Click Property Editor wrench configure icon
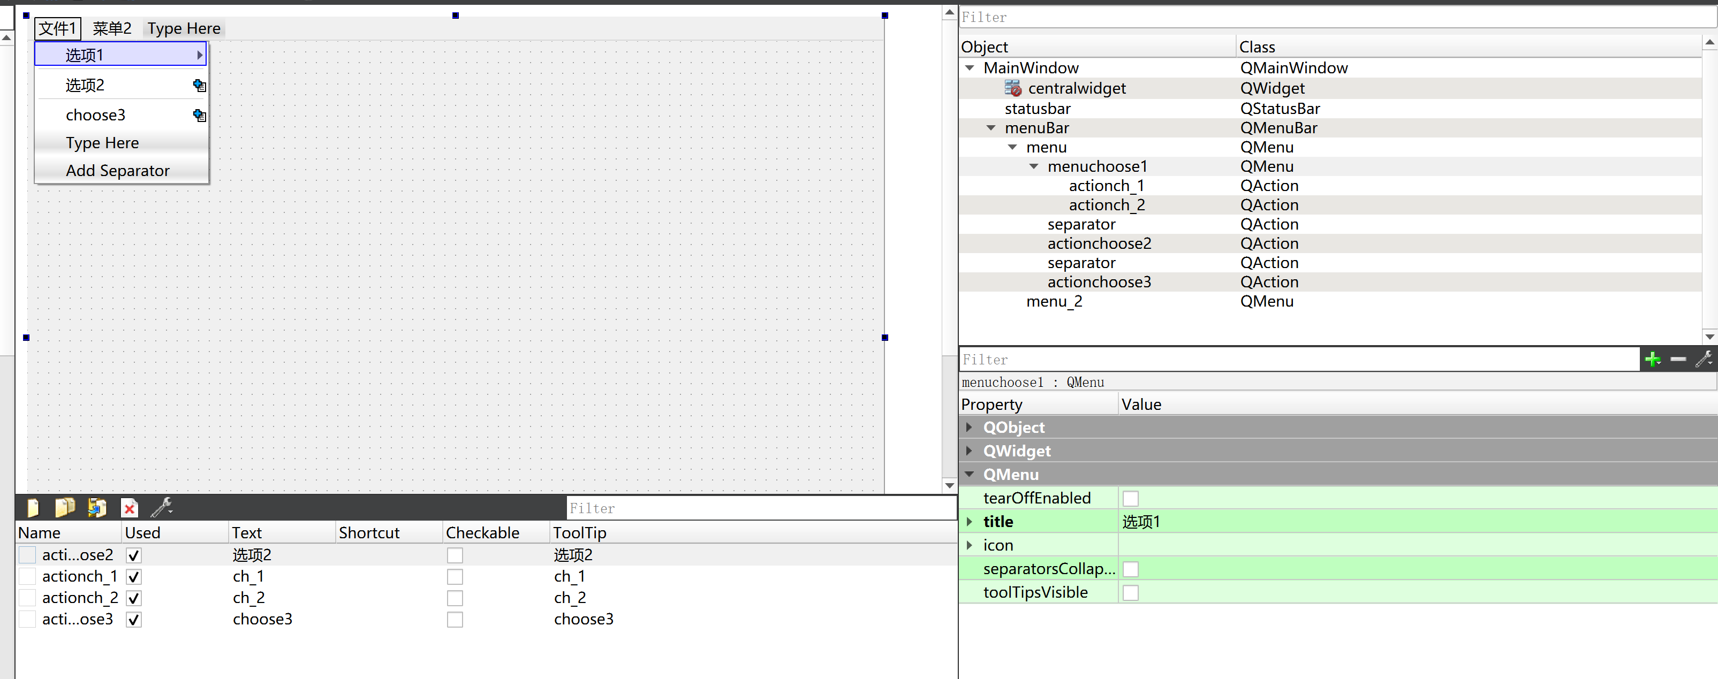 [1704, 360]
